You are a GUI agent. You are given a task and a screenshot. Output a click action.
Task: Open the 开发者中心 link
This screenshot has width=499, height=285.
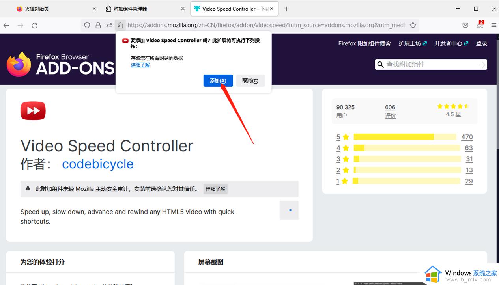tap(451, 43)
